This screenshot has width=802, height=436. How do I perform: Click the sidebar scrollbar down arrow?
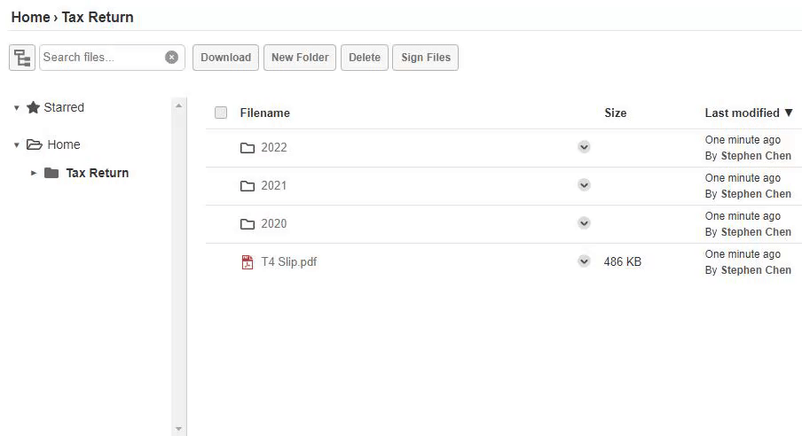pyautogui.click(x=178, y=429)
